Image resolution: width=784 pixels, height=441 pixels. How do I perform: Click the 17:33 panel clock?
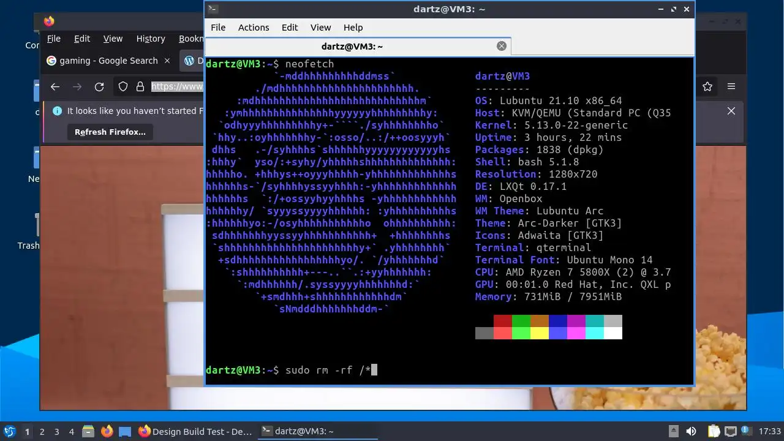pyautogui.click(x=769, y=431)
